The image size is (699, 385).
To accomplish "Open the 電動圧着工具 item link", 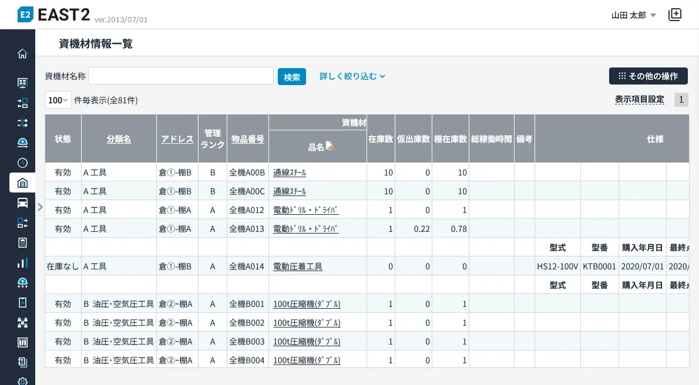I will coord(298,266).
